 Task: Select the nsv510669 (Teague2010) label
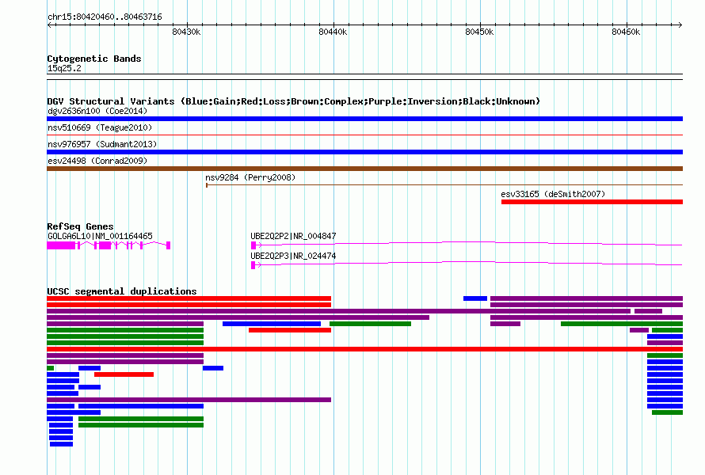click(100, 127)
